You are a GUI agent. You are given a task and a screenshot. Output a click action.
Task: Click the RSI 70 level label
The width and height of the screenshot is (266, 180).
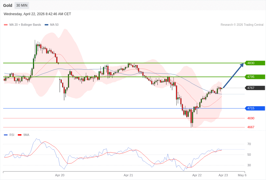(x=249, y=144)
